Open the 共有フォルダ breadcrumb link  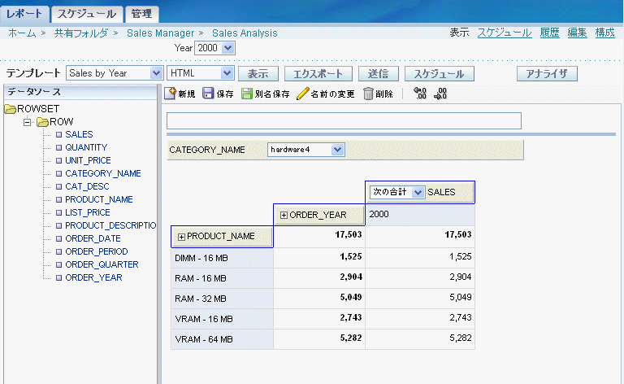click(x=81, y=33)
